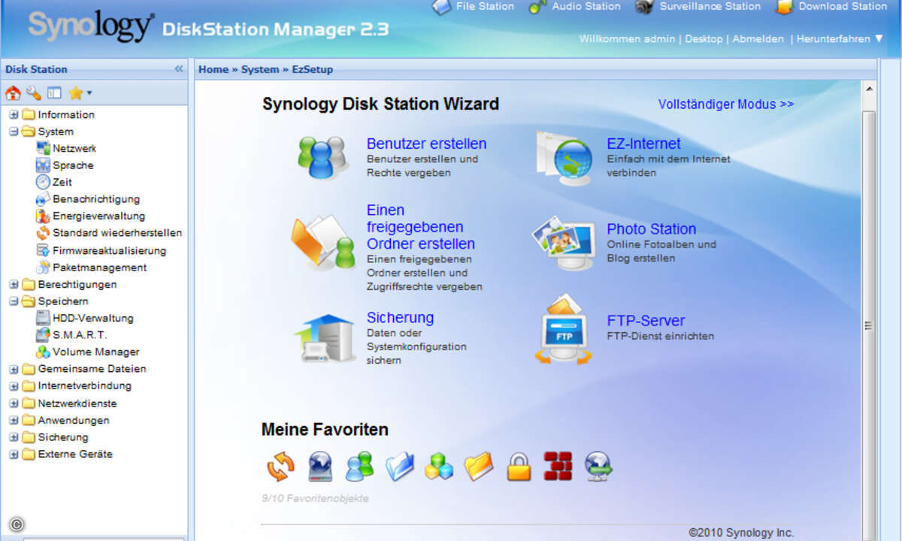This screenshot has height=541, width=902.
Task: Click the scrollbar up arrow in main panel
Action: point(868,88)
